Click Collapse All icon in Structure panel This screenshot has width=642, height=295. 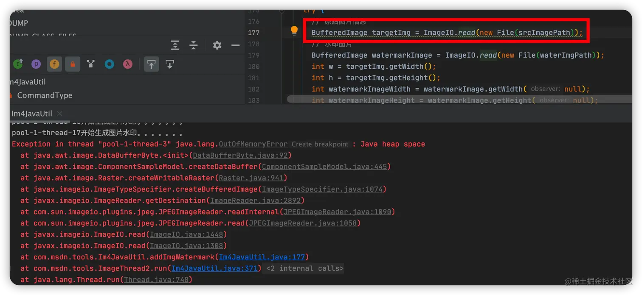pos(193,45)
